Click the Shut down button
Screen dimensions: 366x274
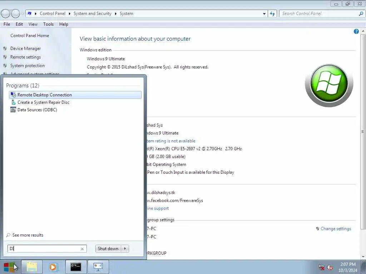point(108,249)
